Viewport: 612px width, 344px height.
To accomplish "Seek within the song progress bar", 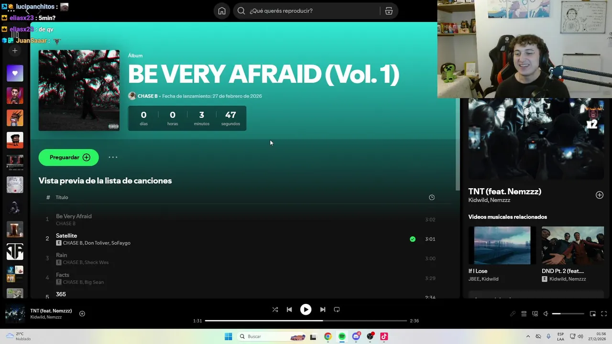I will tap(306, 321).
